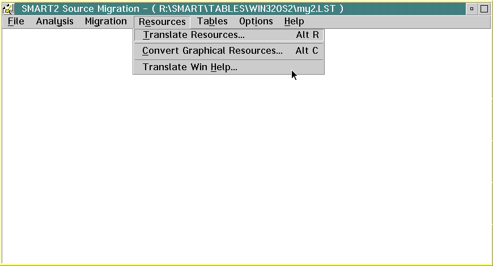Click the maximize window button

point(484,8)
